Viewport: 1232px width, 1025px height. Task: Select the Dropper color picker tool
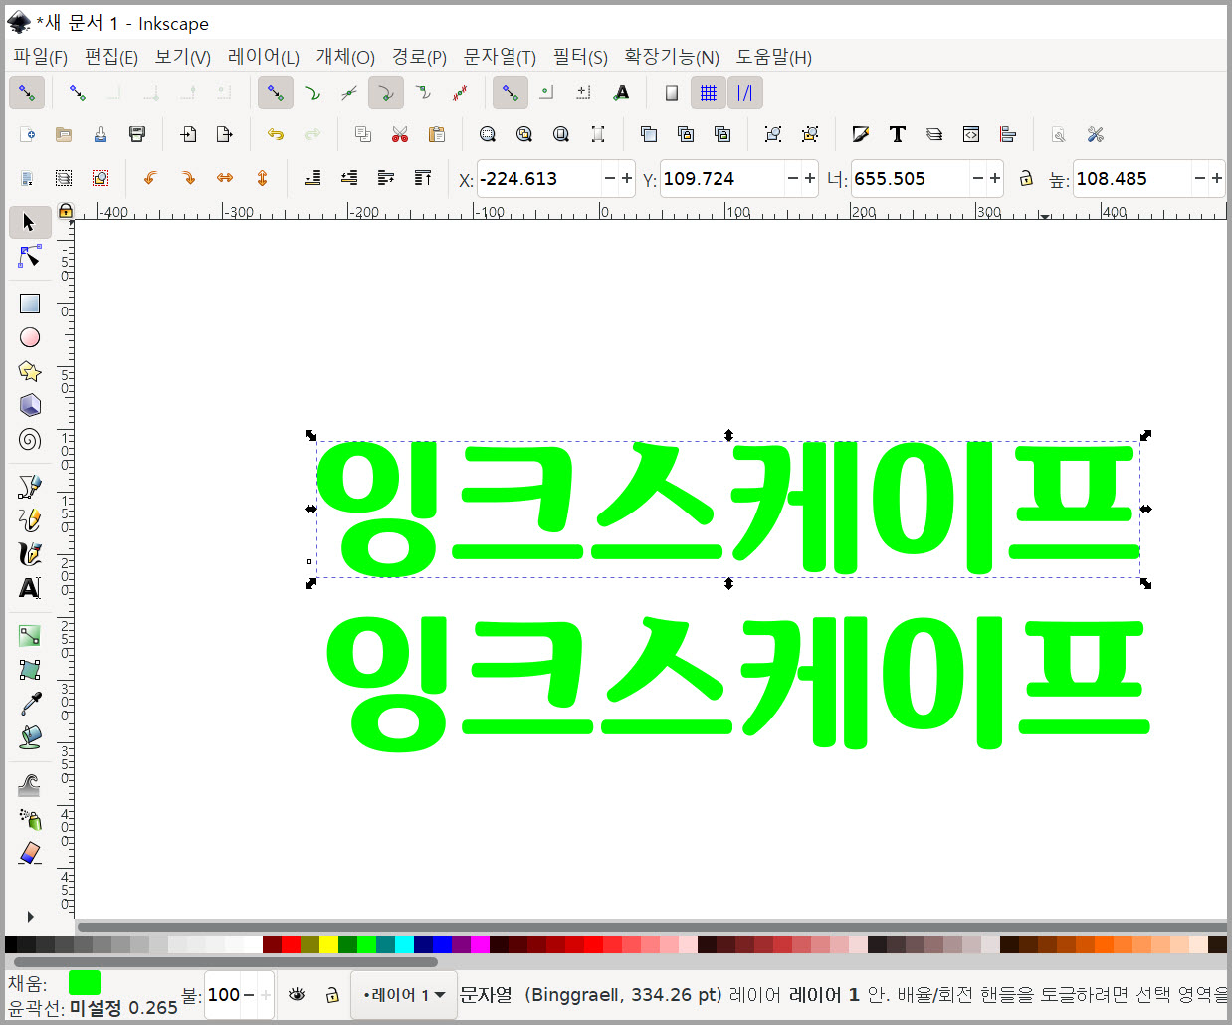click(30, 704)
